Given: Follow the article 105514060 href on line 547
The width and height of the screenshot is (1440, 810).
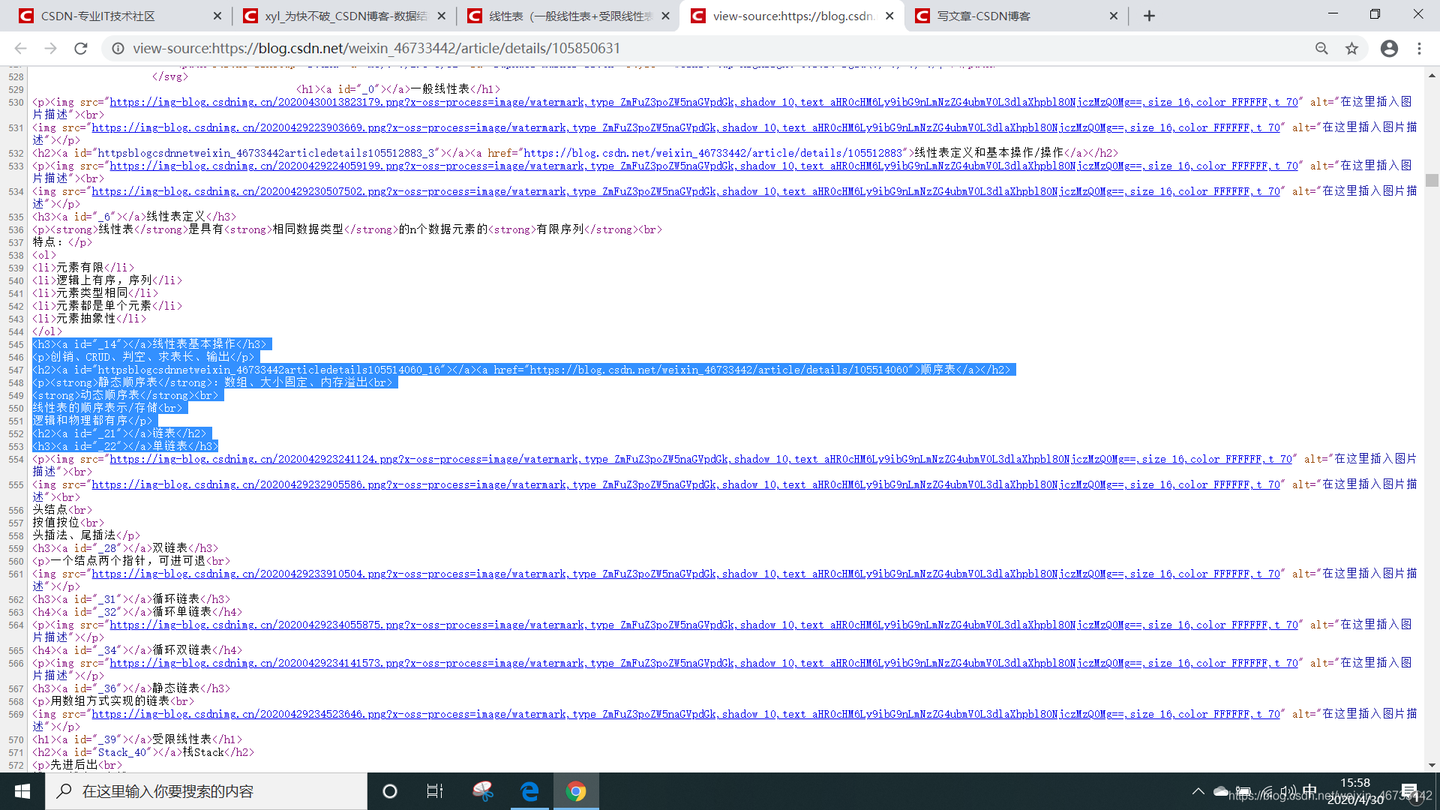Looking at the screenshot, I should (x=718, y=370).
